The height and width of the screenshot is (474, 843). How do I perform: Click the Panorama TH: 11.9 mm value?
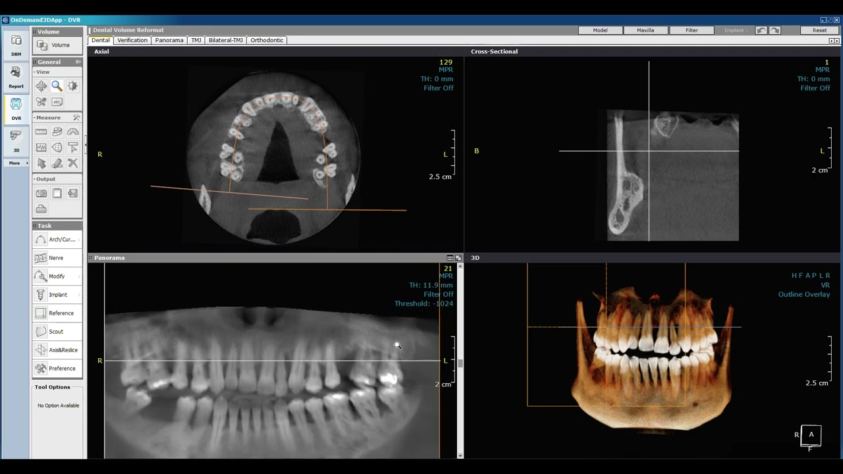pos(431,285)
